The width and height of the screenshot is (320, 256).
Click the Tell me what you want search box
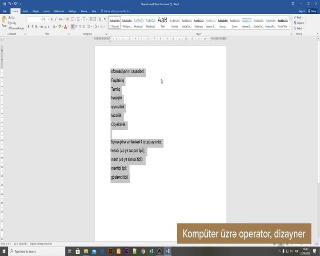pyautogui.click(x=116, y=11)
